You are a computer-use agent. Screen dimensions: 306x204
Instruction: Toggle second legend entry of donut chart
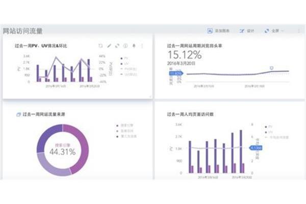[x=124, y=131]
